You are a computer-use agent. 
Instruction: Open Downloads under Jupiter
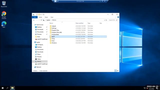pos(40,52)
